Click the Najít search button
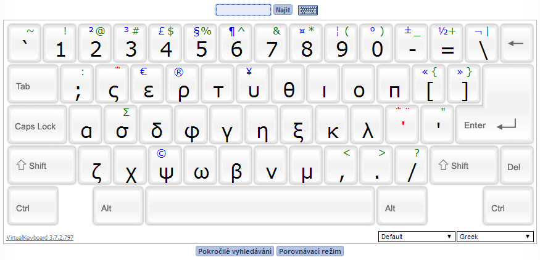 (x=283, y=10)
